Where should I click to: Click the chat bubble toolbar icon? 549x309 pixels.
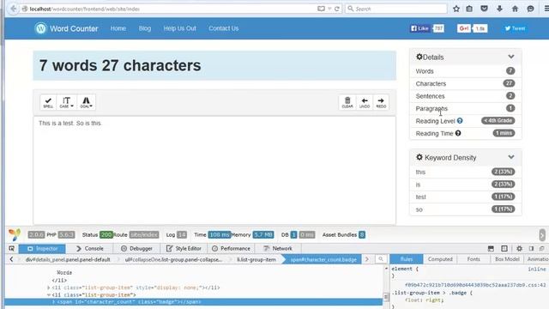pos(530,9)
